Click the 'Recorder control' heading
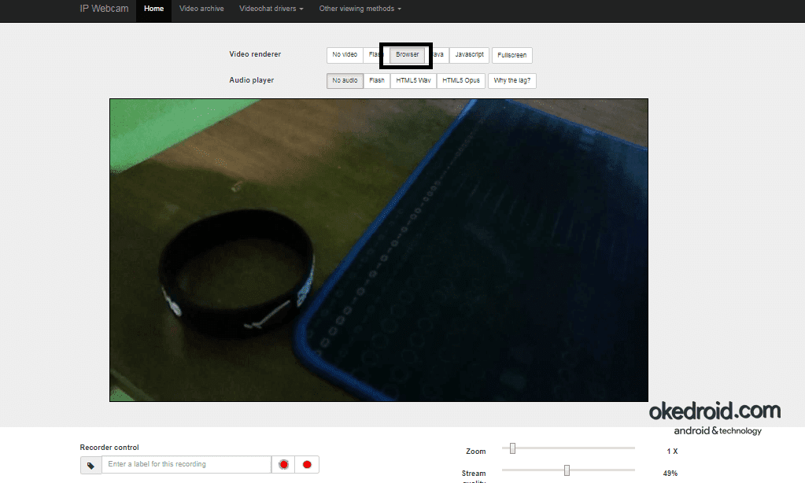The height and width of the screenshot is (483, 805). click(109, 448)
